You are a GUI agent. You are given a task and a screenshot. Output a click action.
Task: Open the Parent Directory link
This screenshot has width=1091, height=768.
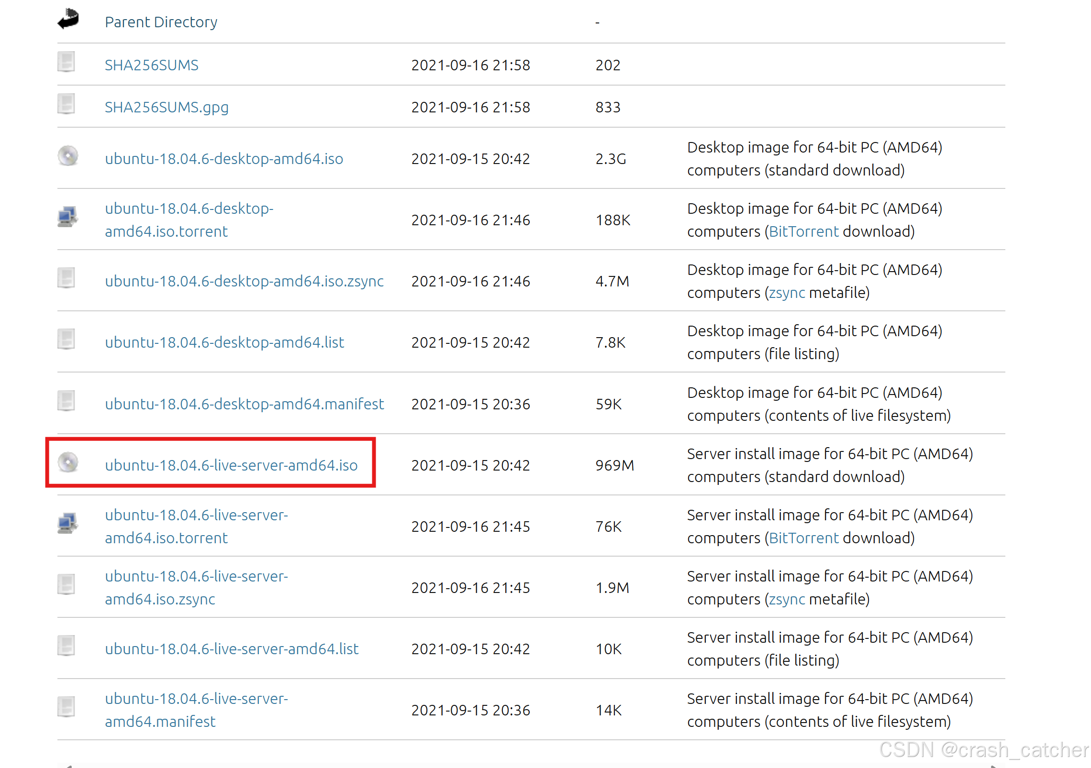(x=161, y=22)
